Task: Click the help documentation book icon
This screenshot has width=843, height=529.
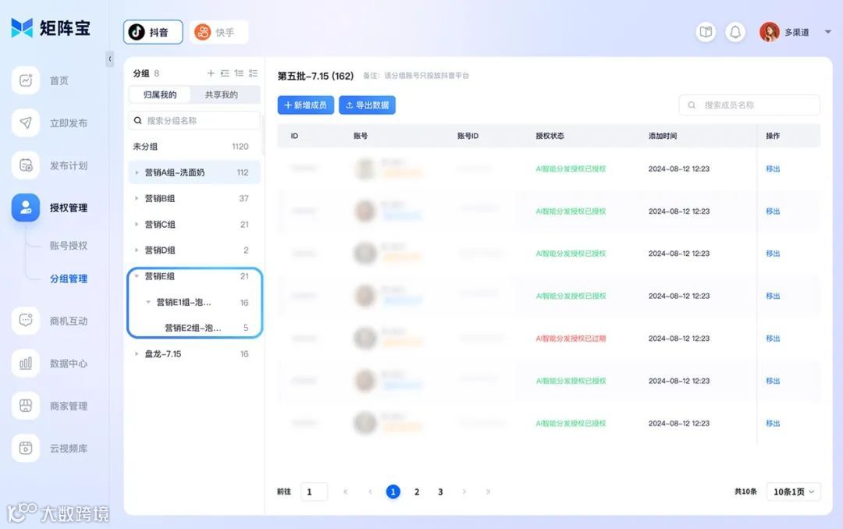Action: point(706,32)
